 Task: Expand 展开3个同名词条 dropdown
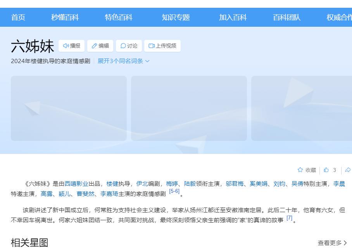(123, 61)
